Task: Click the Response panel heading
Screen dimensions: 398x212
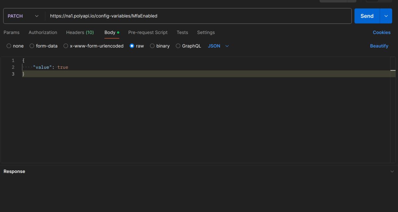Action: pos(14,171)
